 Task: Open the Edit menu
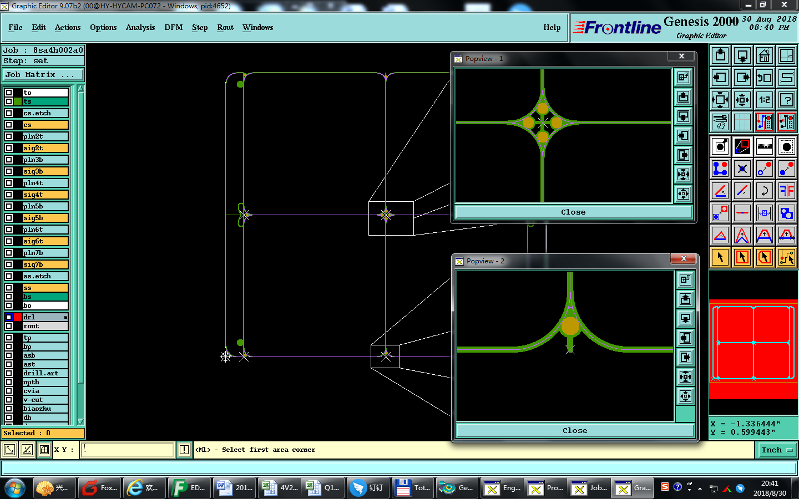[x=39, y=28]
